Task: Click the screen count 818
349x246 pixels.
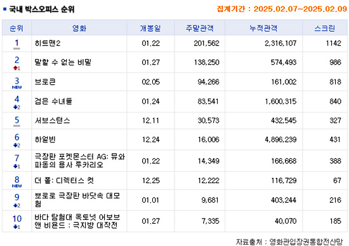Action: (335, 82)
